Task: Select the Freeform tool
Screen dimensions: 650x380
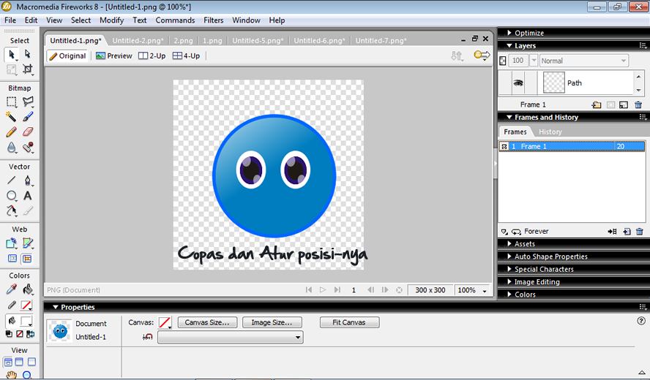Action: [11, 210]
